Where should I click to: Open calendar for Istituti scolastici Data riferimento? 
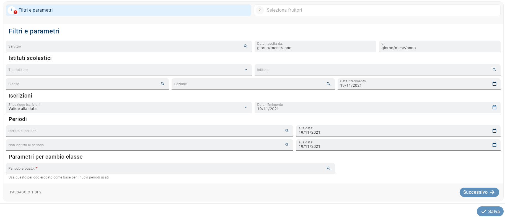click(x=494, y=84)
